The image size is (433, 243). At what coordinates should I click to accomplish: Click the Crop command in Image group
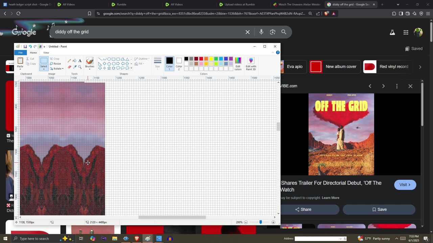54,59
